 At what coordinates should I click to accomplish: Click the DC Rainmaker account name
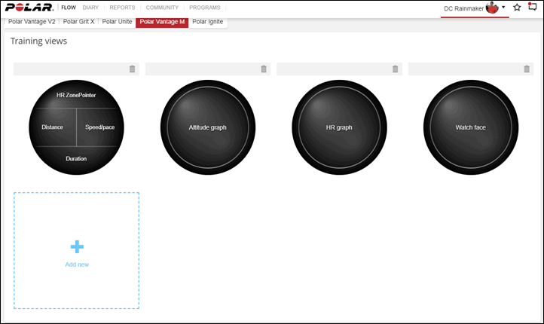click(463, 9)
